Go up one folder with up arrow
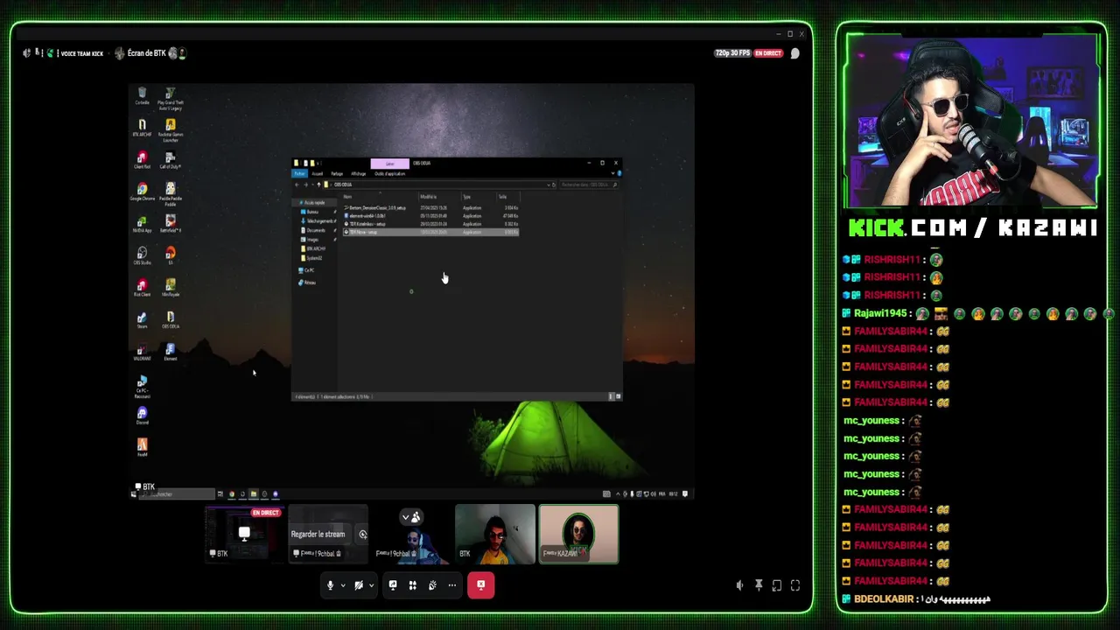1120x630 pixels. [x=318, y=185]
